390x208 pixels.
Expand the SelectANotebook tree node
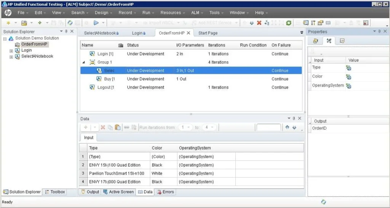tap(11, 57)
